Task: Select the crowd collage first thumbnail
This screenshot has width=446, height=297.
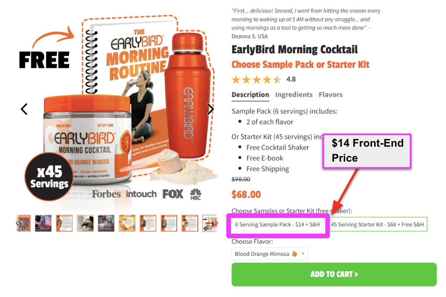Action: click(x=24, y=223)
